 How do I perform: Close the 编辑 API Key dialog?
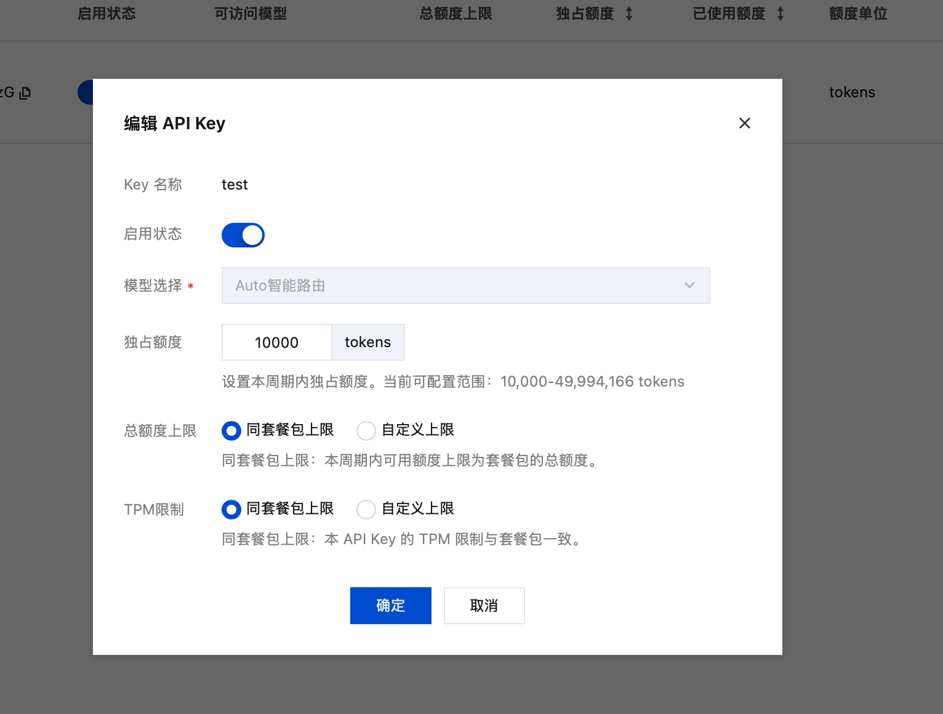[x=744, y=123]
